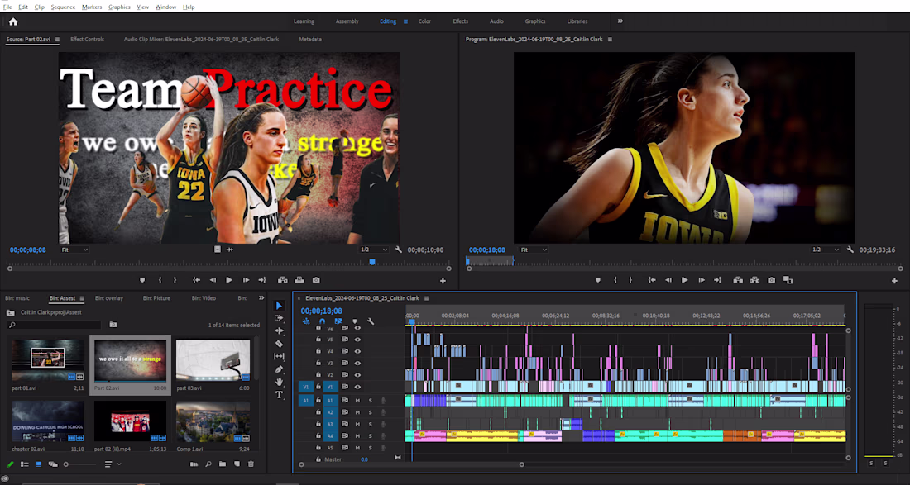Click the Selection arrow tool
Screen dimensions: 910x485
click(279, 306)
